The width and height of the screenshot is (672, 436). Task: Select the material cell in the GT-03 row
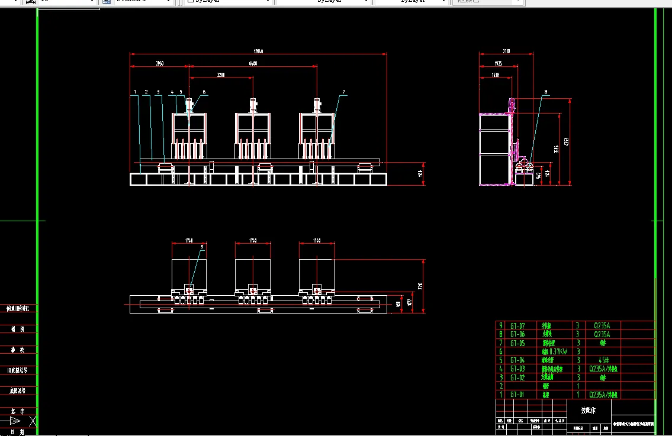click(x=603, y=369)
